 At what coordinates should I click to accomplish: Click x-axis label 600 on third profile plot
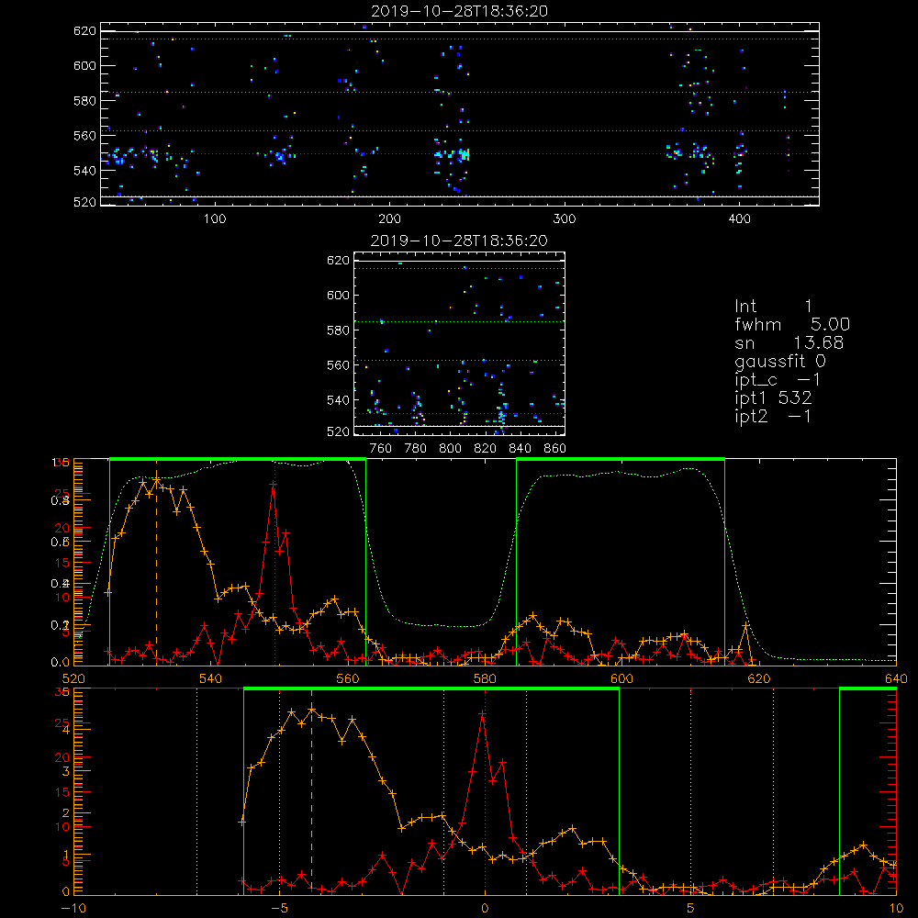[621, 679]
